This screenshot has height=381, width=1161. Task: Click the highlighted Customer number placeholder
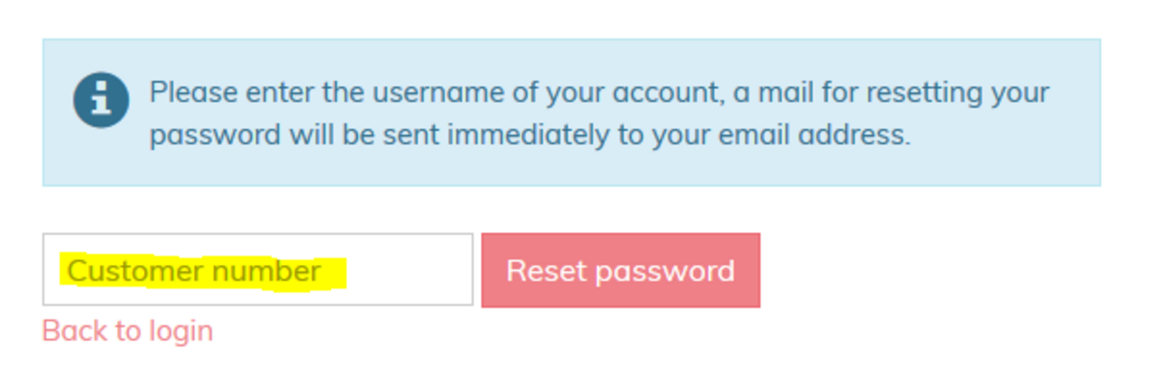point(194,270)
